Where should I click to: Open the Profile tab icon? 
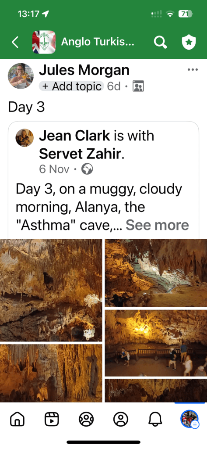pos(121,419)
